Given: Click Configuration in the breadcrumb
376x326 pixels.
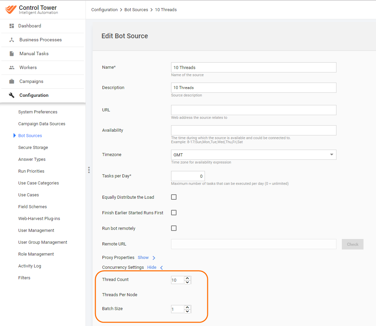Looking at the screenshot, I should point(104,9).
